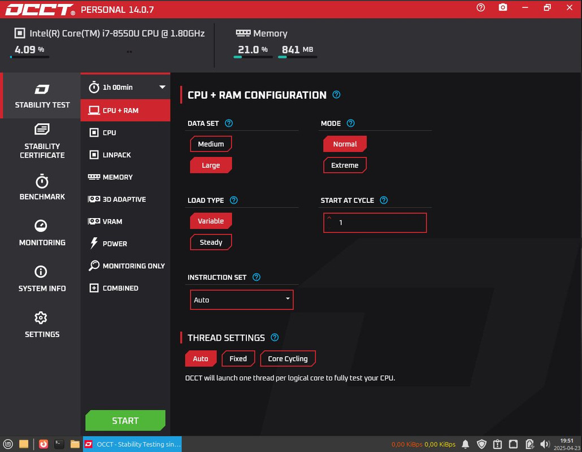Increase the Start At Cycle value
Screen dimensions: 582x452
[329, 218]
